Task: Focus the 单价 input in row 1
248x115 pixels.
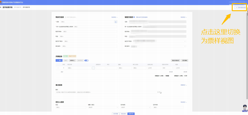Action: point(139,68)
